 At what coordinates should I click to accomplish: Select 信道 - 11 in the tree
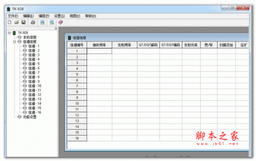click(x=35, y=90)
